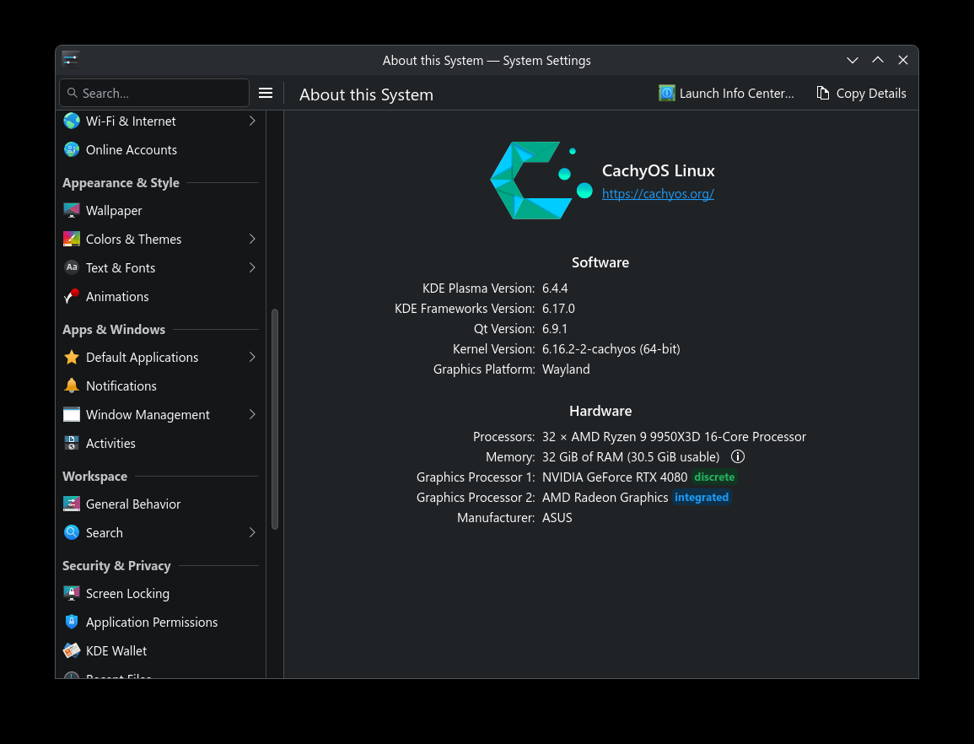Click the Activities icon
The image size is (974, 744).
pyautogui.click(x=72, y=443)
